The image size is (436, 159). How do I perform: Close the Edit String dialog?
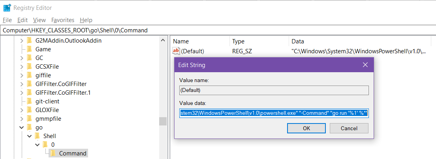pyautogui.click(x=365, y=65)
